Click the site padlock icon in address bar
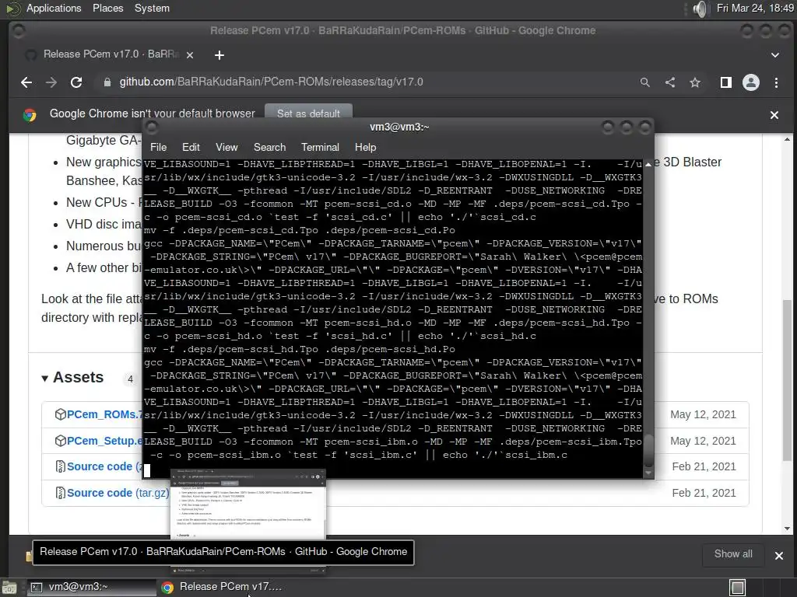Screen dimensions: 797x597 pyautogui.click(x=107, y=82)
